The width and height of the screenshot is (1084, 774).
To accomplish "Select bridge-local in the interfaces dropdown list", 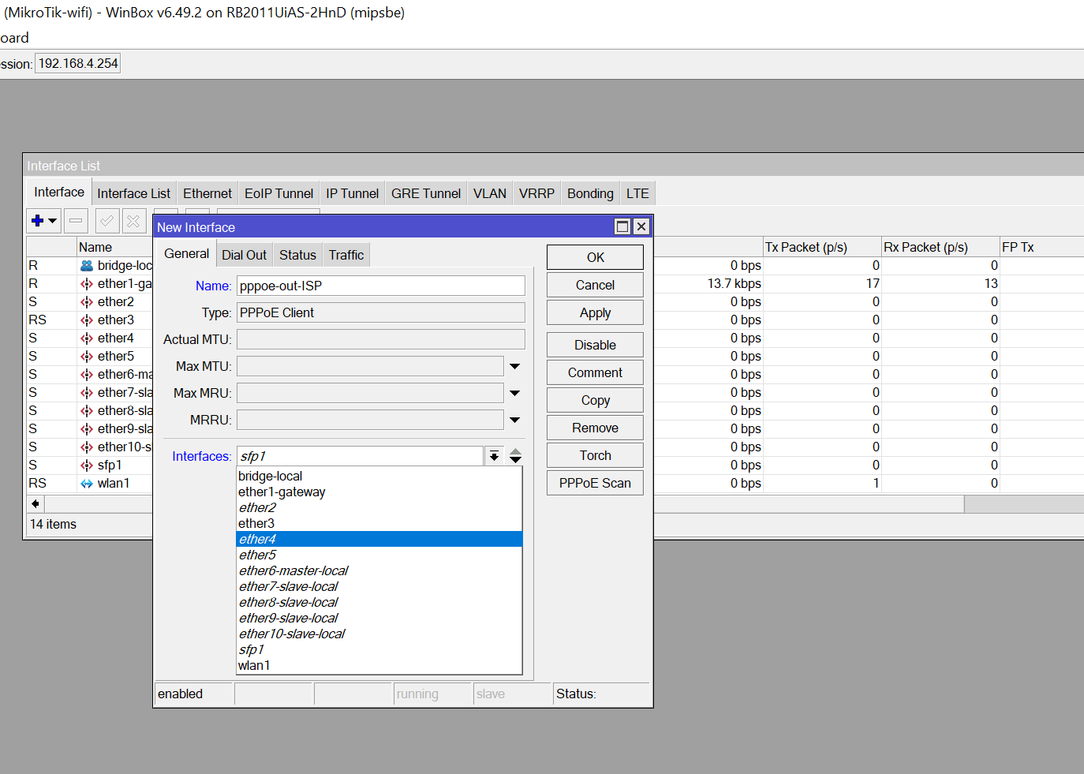I will [x=379, y=476].
